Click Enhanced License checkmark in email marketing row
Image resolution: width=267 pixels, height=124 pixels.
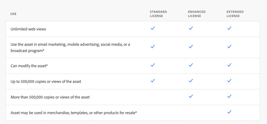pos(191,46)
